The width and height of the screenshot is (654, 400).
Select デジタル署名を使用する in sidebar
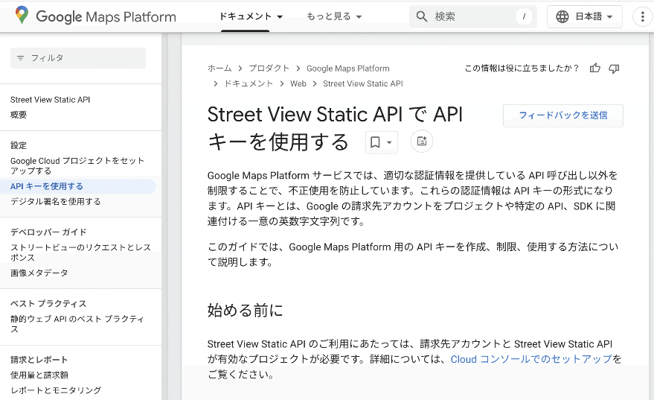[x=56, y=202]
